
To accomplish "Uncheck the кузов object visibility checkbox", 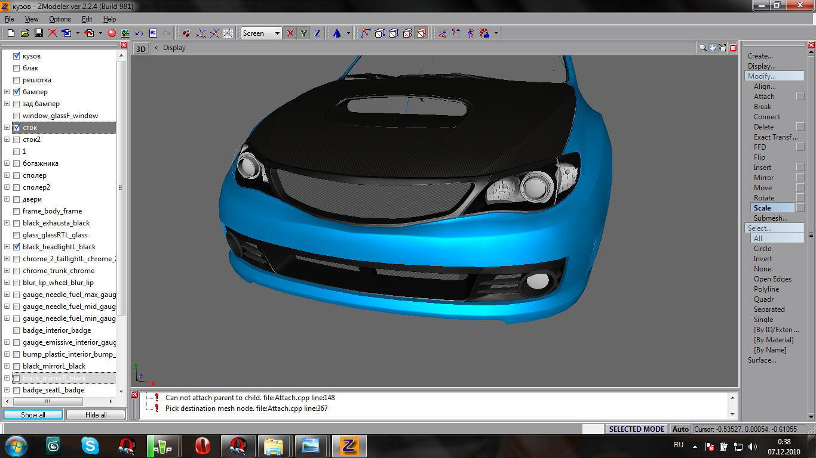I will click(17, 56).
